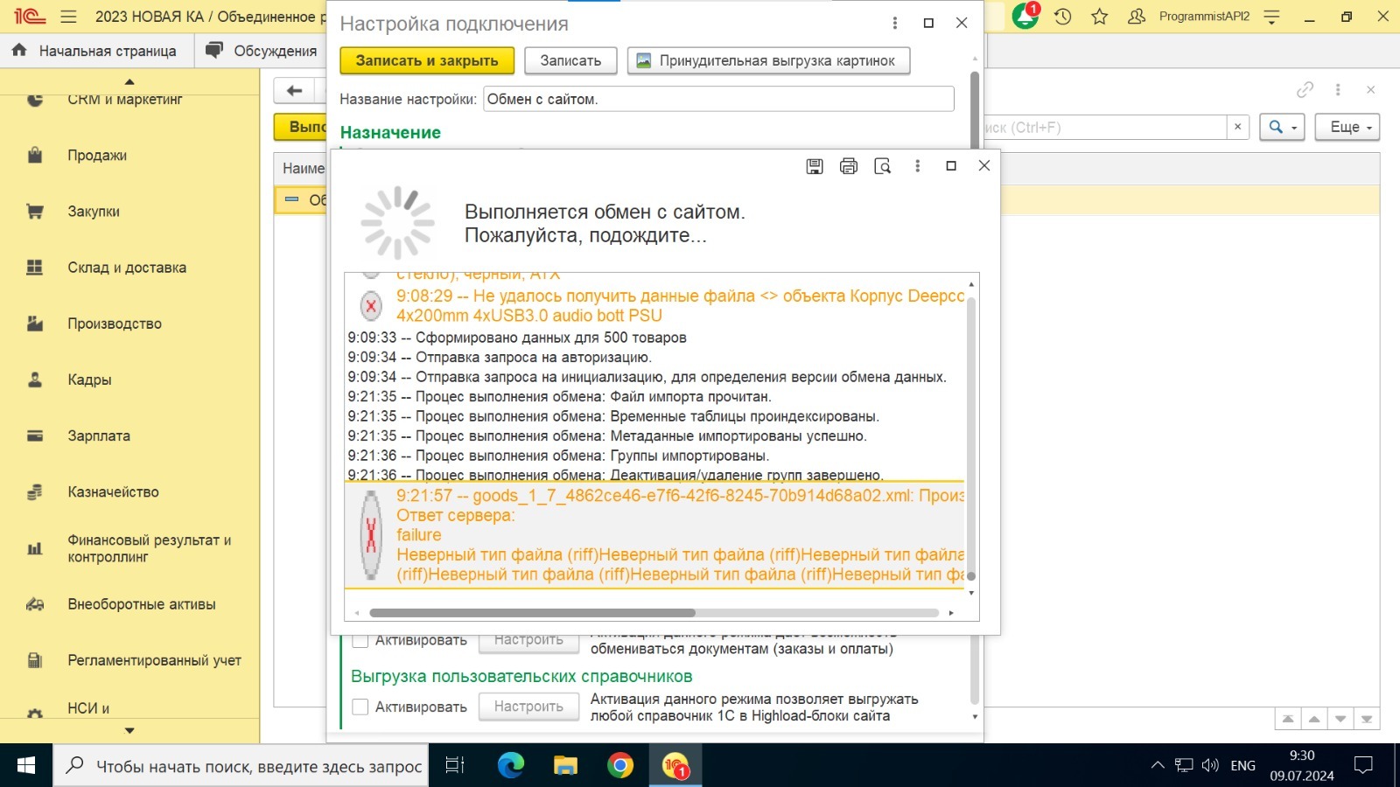Click the Название настройки input field

coord(717,99)
